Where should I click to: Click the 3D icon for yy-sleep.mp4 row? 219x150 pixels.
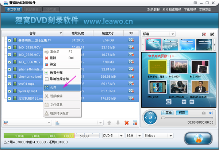131,91
